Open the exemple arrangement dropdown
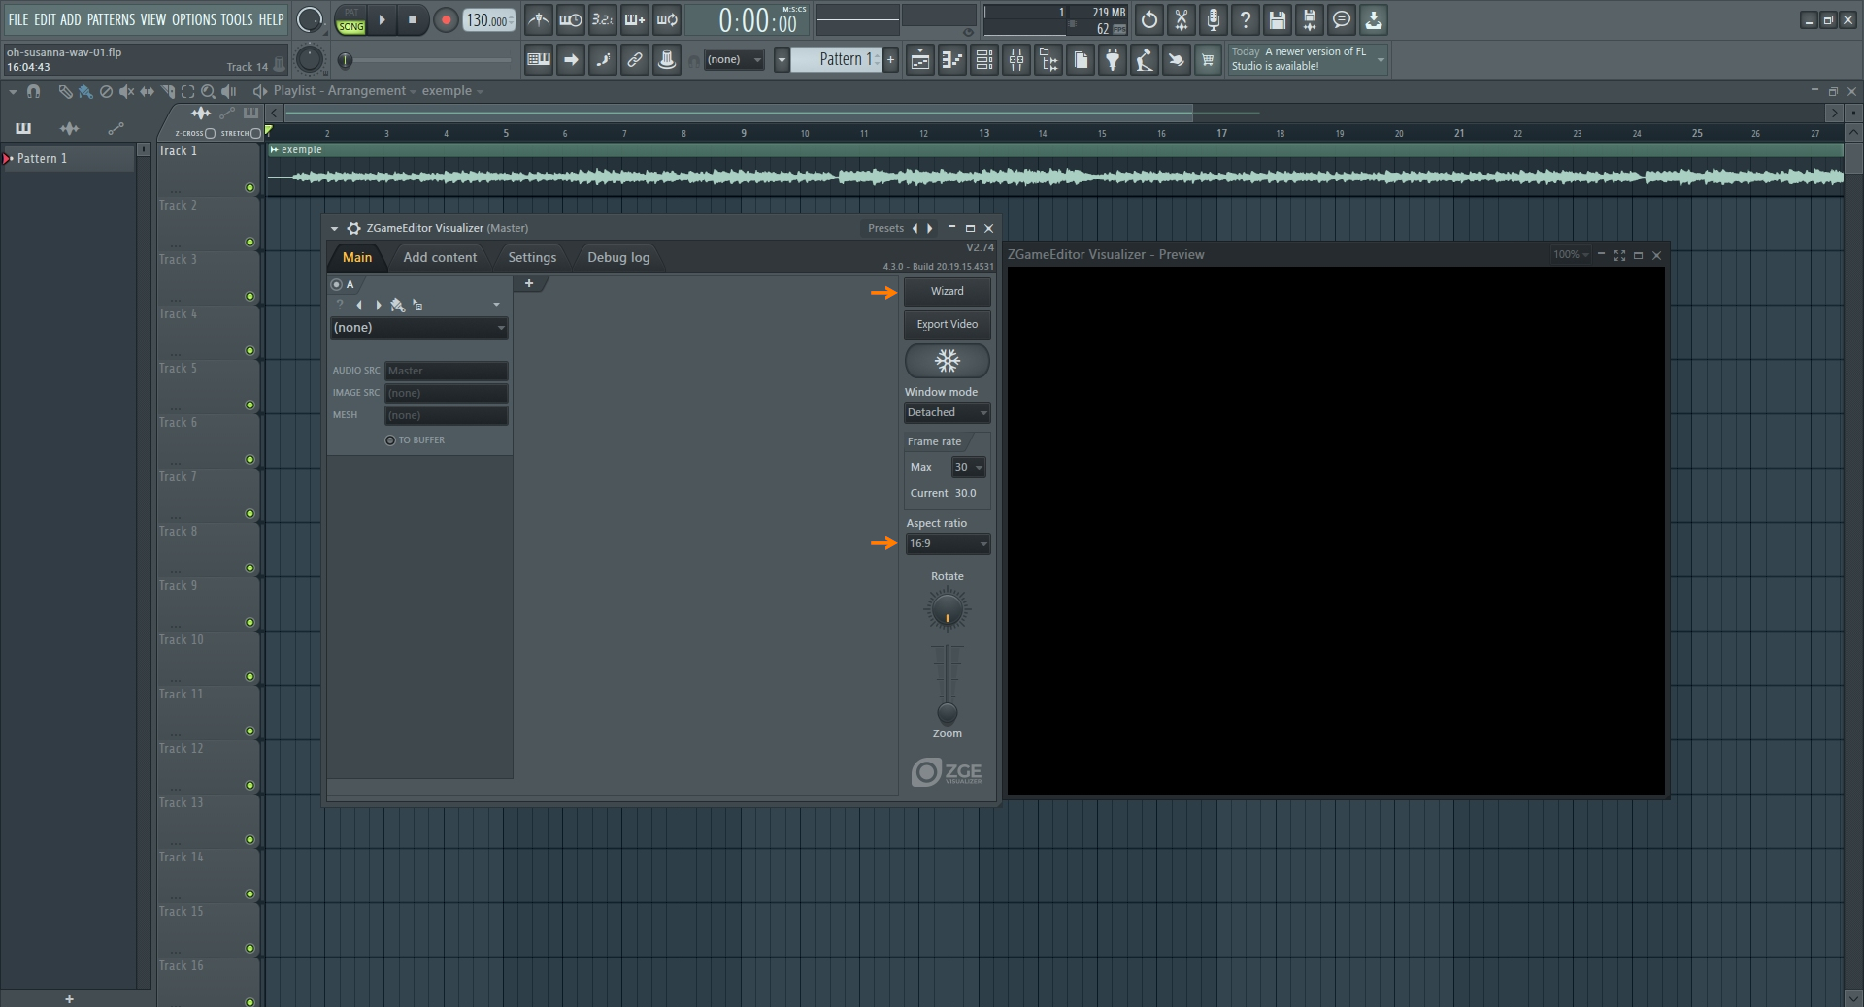 (x=480, y=91)
